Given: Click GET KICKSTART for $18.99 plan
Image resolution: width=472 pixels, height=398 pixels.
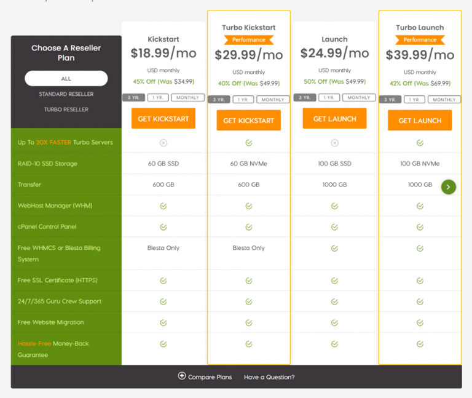Looking at the screenshot, I should tap(163, 119).
